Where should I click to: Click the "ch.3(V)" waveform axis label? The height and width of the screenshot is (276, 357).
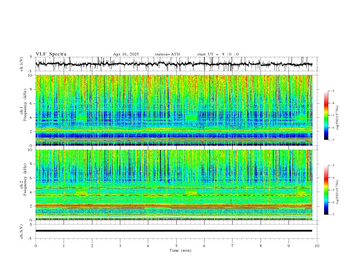point(22,231)
